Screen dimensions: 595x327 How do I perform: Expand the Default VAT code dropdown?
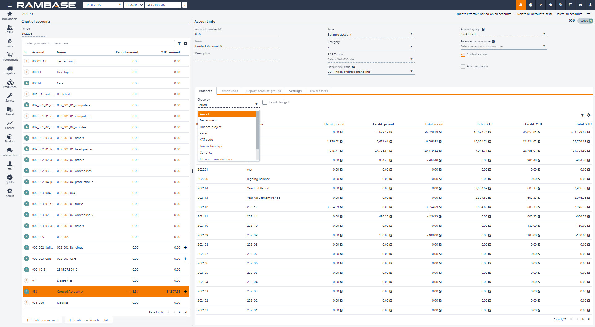click(411, 72)
